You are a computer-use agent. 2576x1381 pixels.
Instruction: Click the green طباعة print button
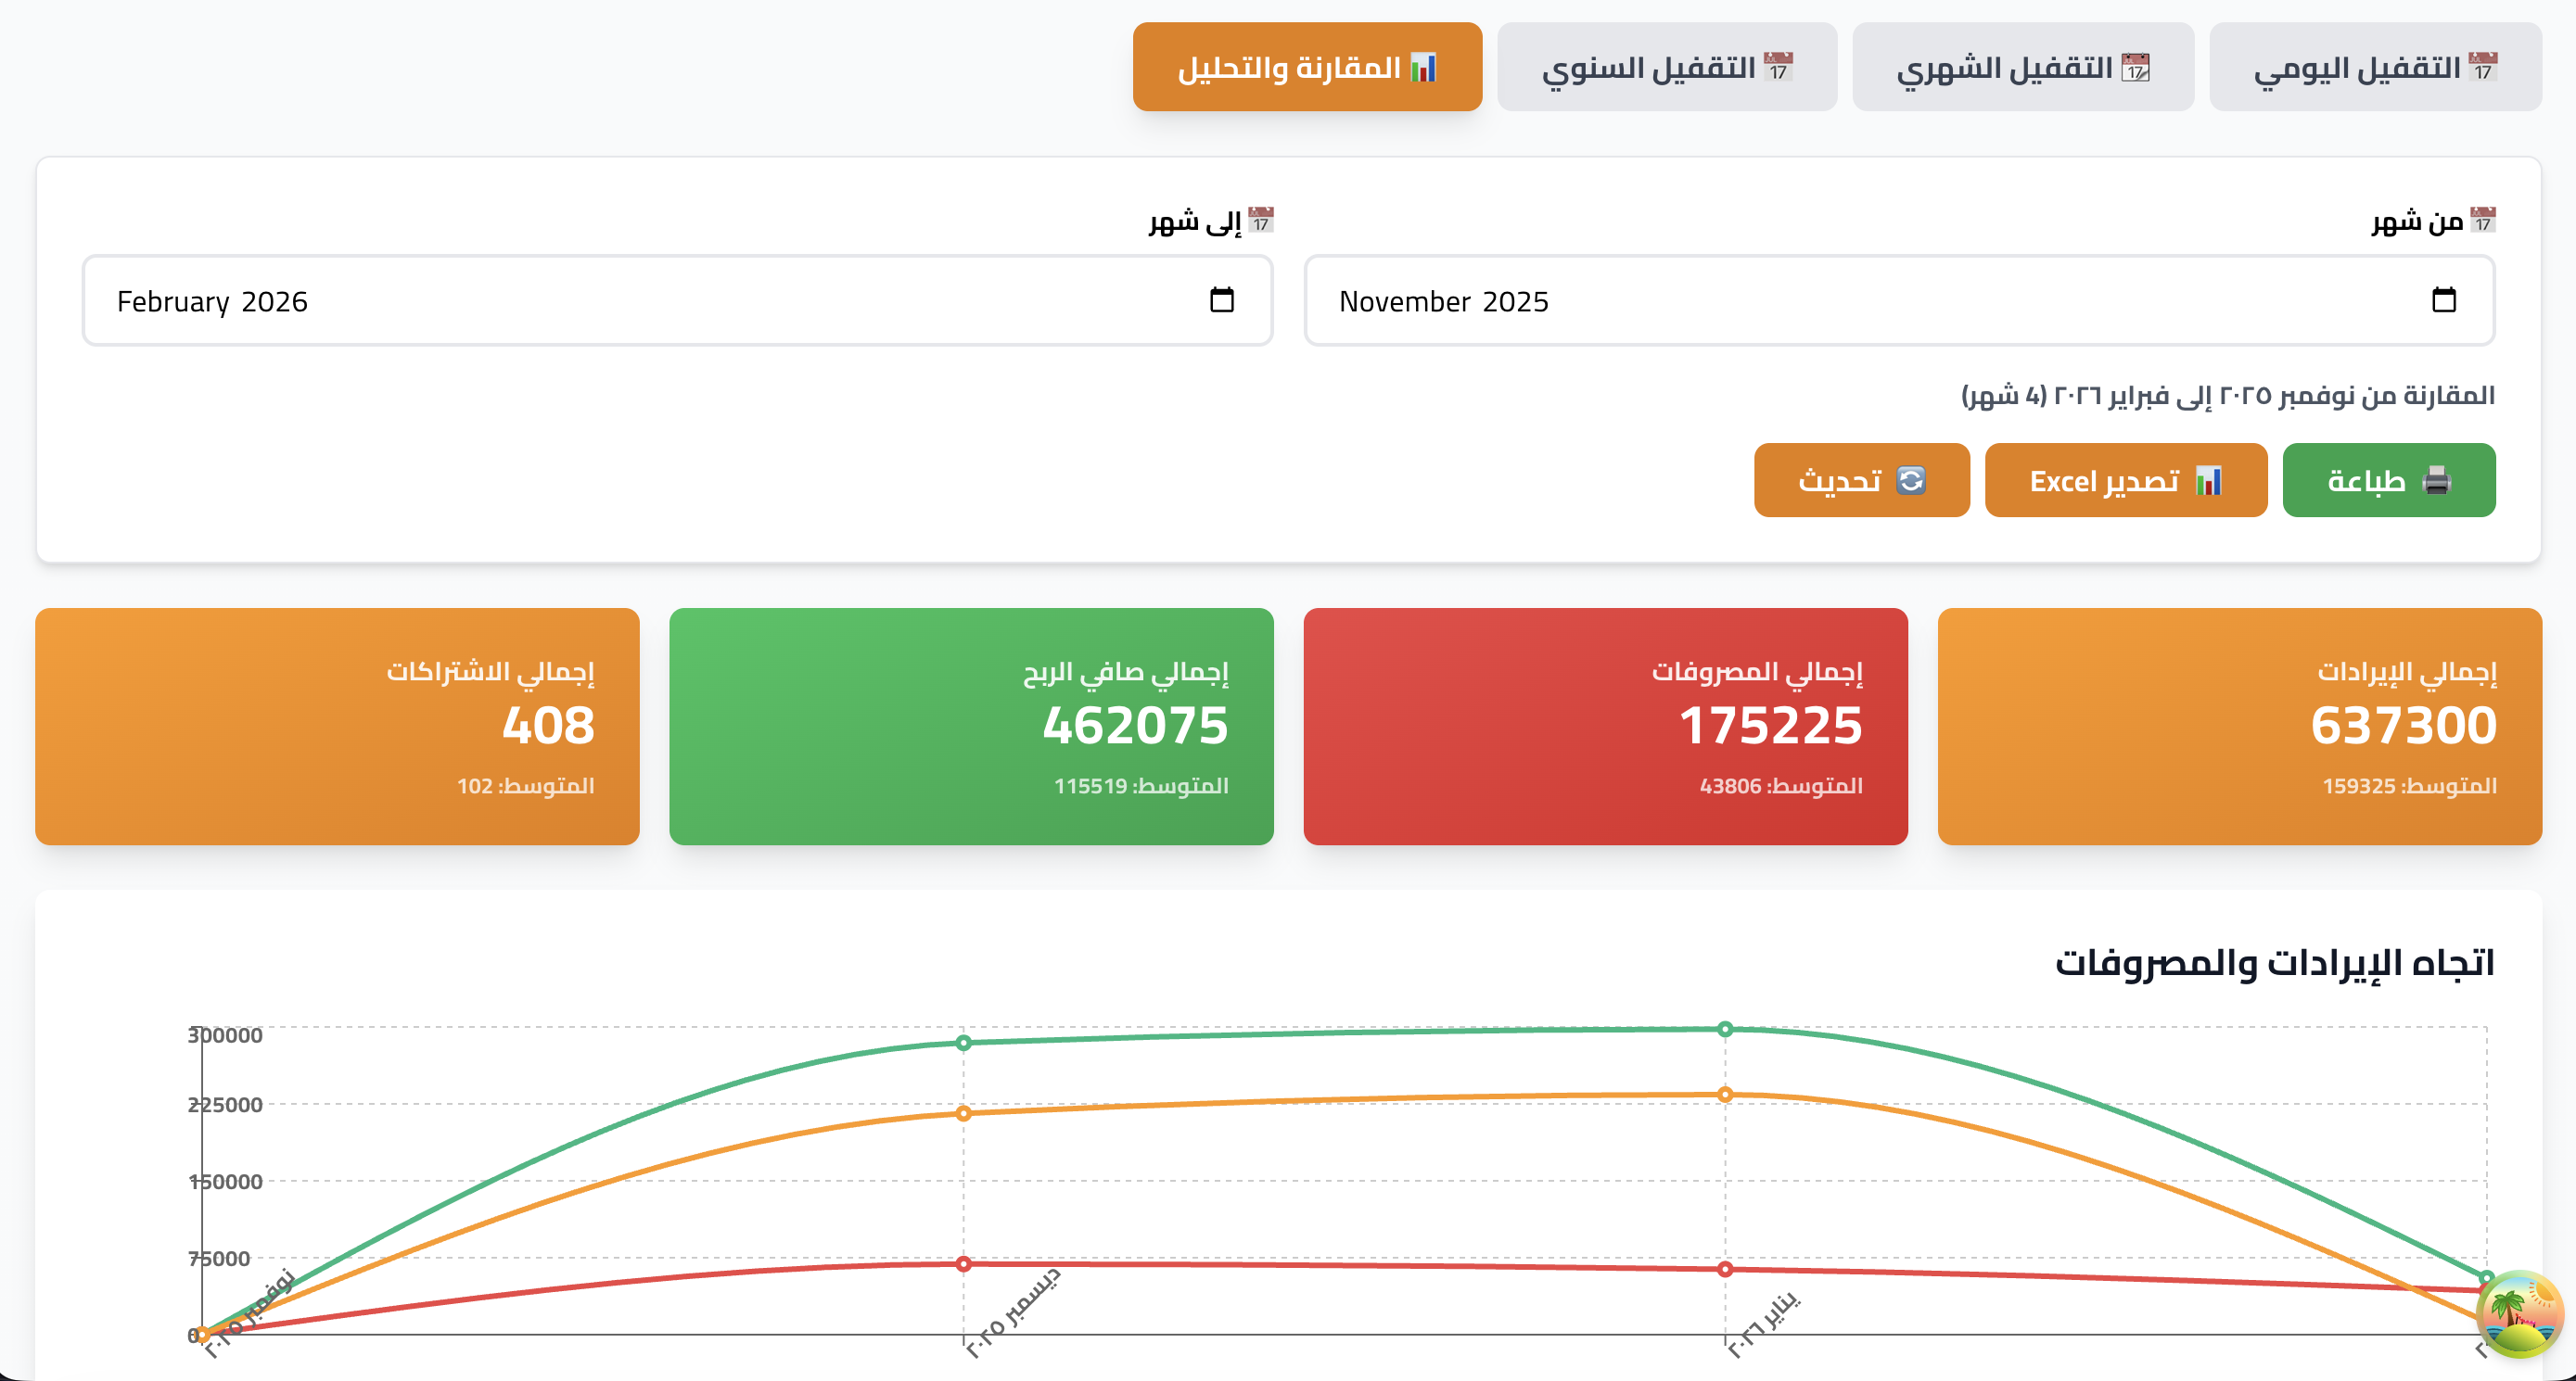click(2389, 481)
